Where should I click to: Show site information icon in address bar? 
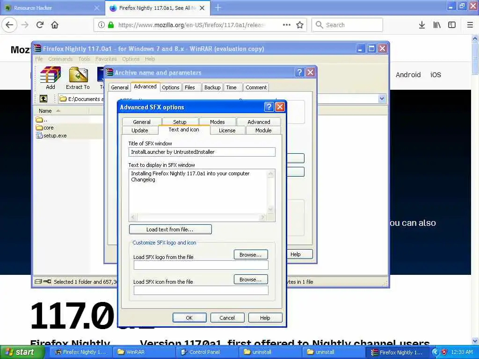(x=102, y=25)
